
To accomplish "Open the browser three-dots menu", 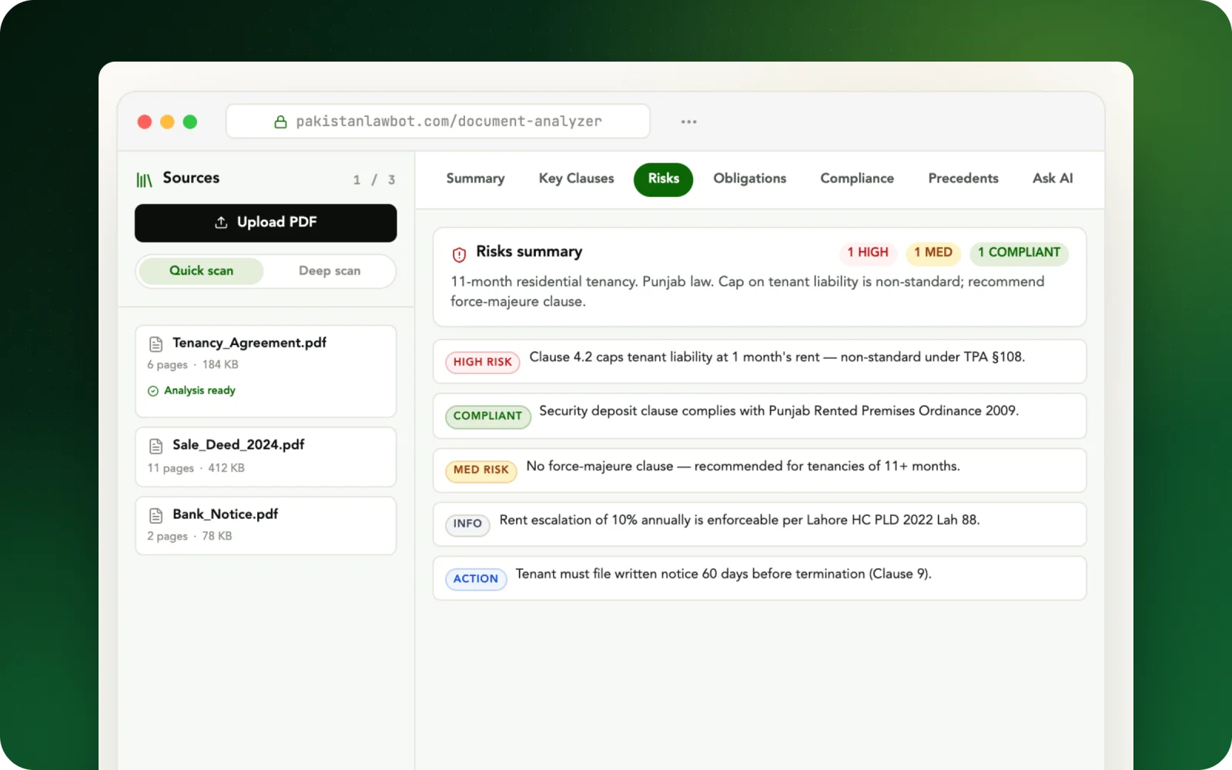I will [x=688, y=122].
